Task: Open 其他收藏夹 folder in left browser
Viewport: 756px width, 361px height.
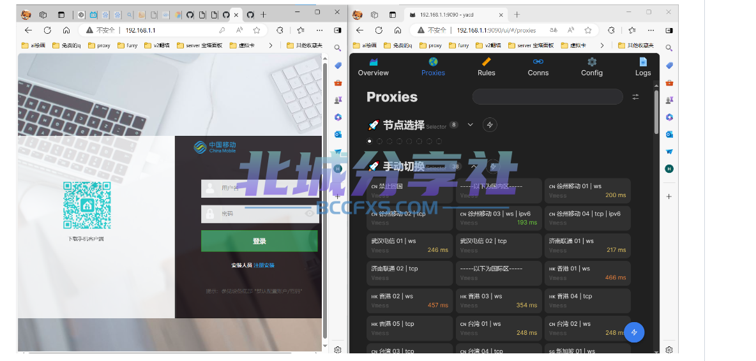Action: [x=304, y=46]
